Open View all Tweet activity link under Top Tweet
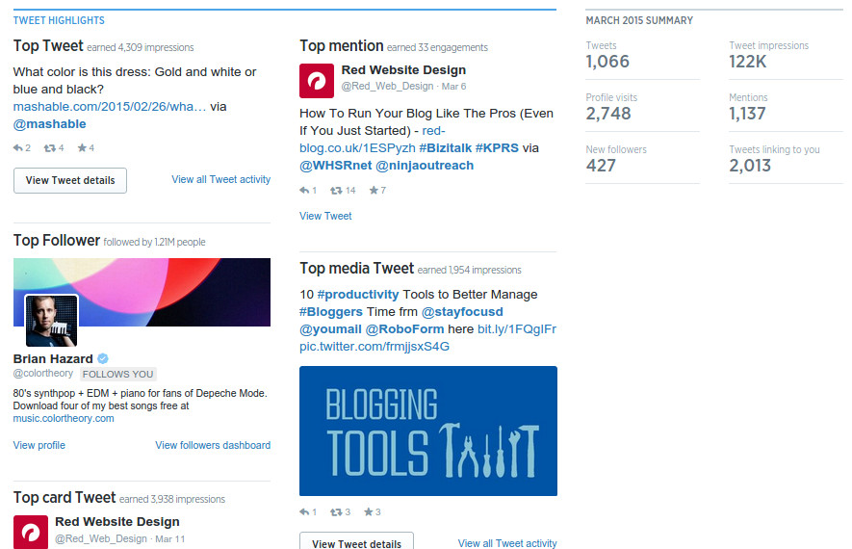The width and height of the screenshot is (852, 549). pos(221,179)
